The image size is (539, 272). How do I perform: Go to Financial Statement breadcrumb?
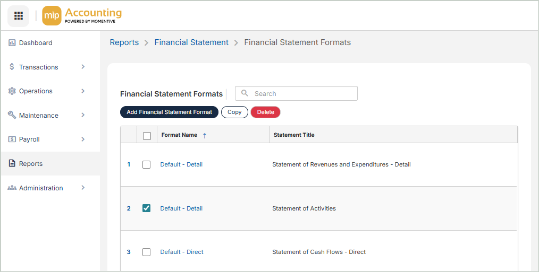pyautogui.click(x=191, y=42)
